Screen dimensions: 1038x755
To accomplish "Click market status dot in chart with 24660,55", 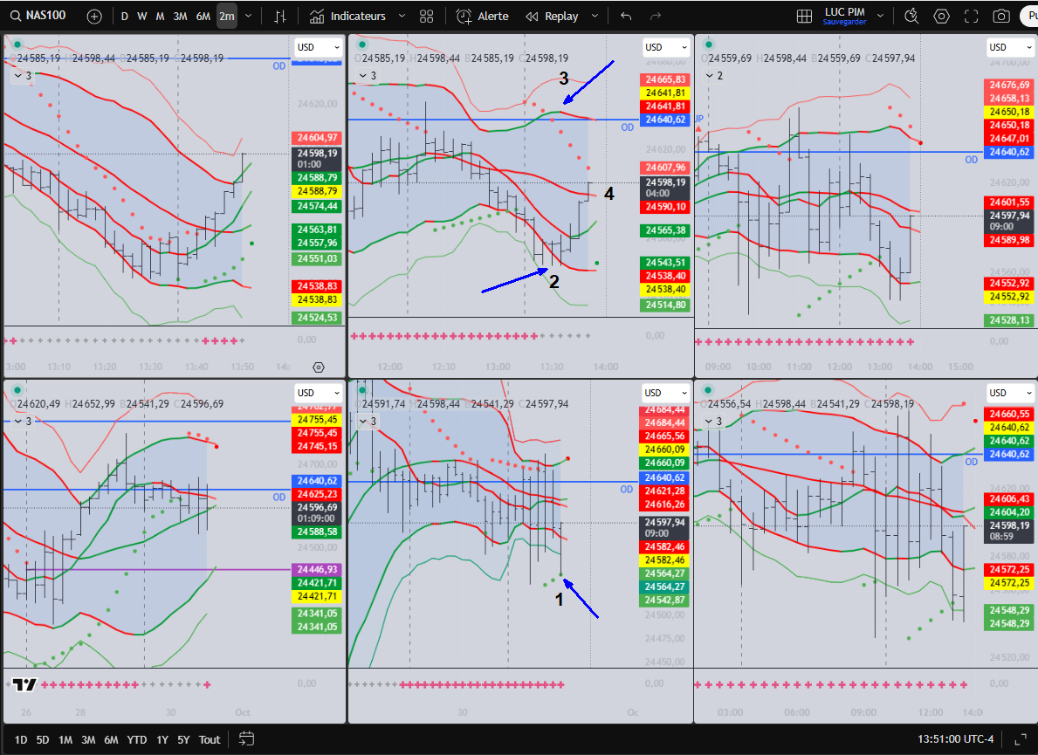I will (709, 390).
